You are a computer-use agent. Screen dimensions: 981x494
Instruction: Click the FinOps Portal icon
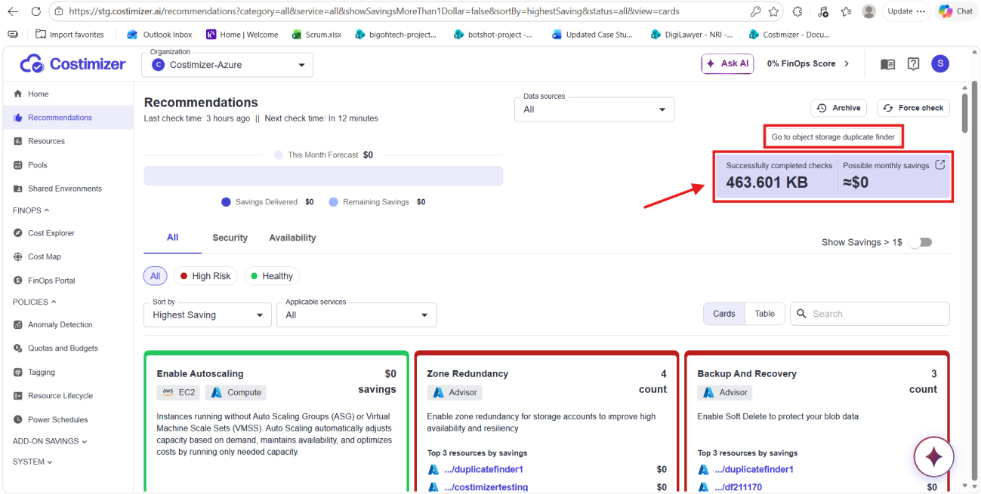coord(18,281)
